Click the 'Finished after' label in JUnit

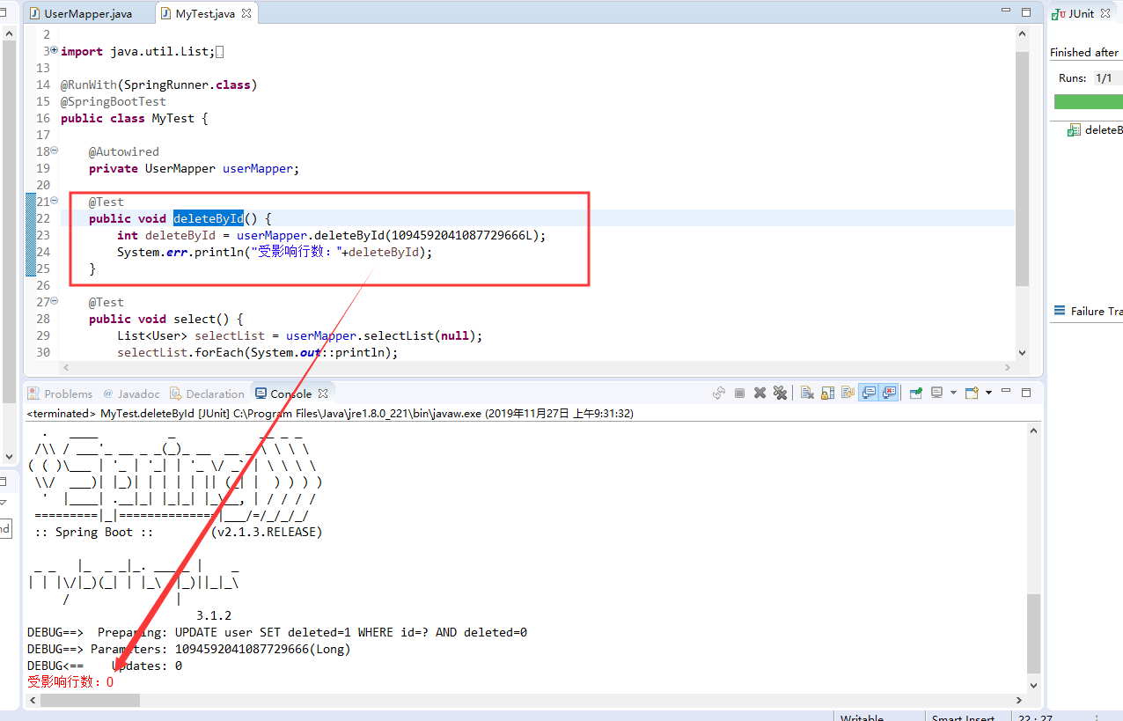coord(1083,52)
